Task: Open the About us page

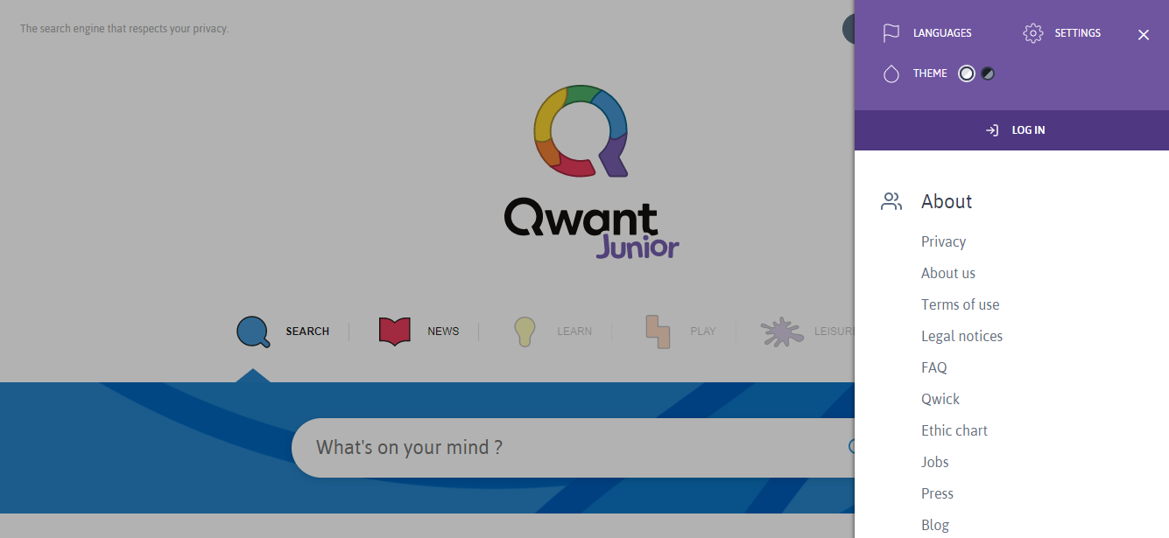Action: click(947, 273)
